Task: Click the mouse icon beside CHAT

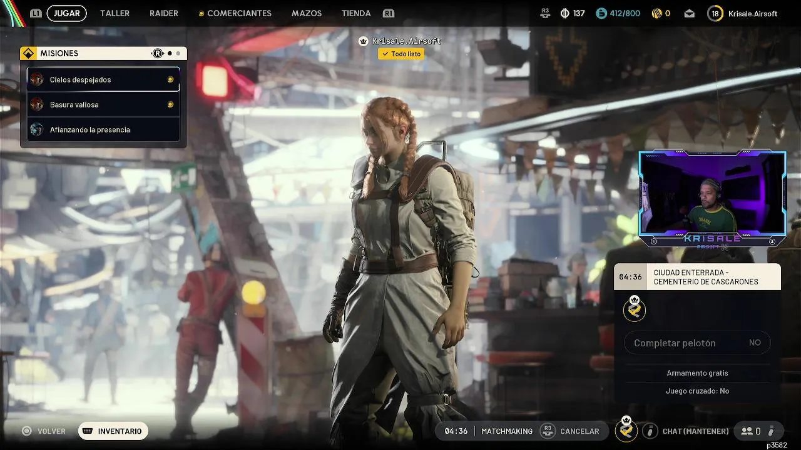Action: coord(651,431)
